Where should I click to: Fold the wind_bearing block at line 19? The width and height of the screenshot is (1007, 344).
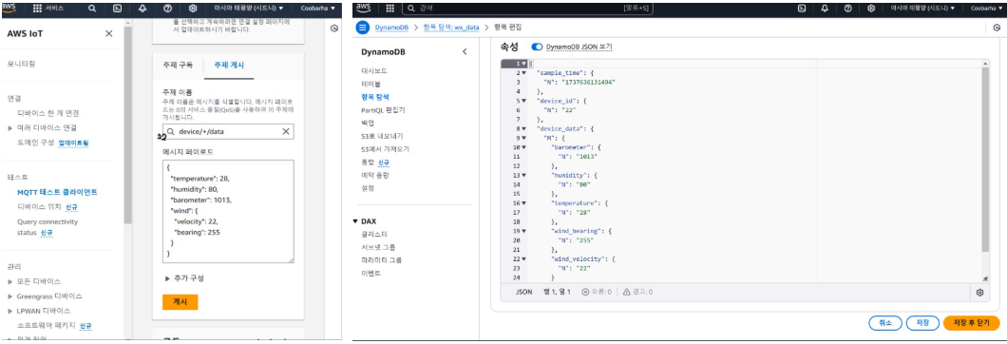point(524,231)
